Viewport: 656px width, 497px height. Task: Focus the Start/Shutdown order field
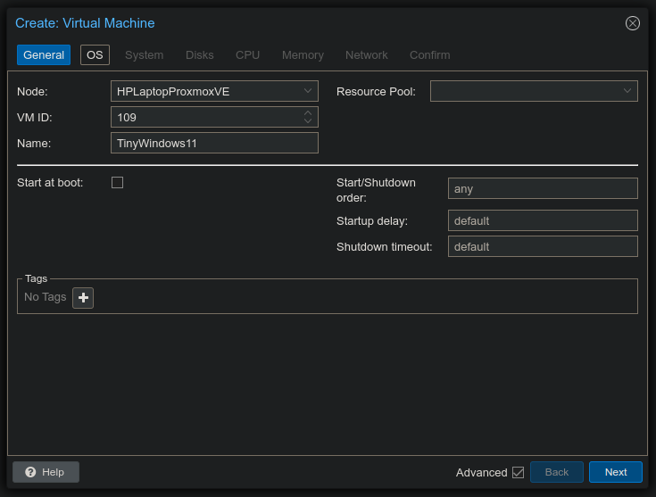click(x=543, y=188)
